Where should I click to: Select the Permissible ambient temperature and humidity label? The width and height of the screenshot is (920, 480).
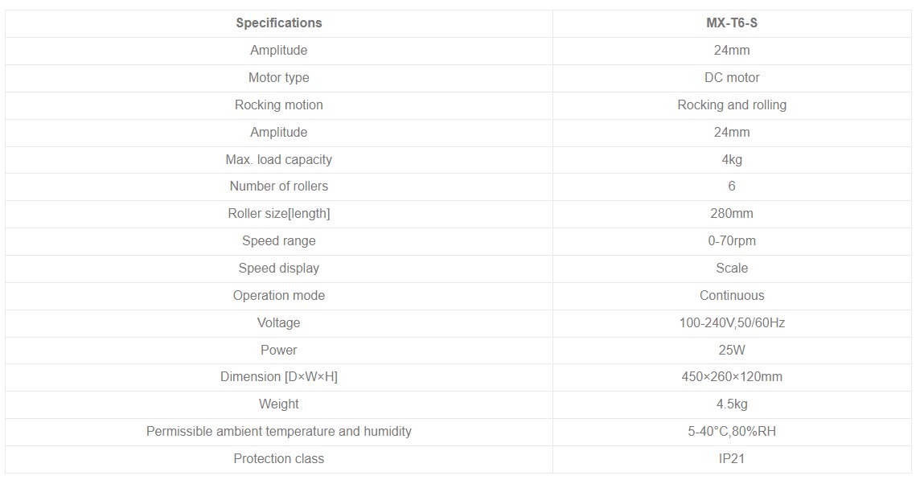pyautogui.click(x=278, y=431)
